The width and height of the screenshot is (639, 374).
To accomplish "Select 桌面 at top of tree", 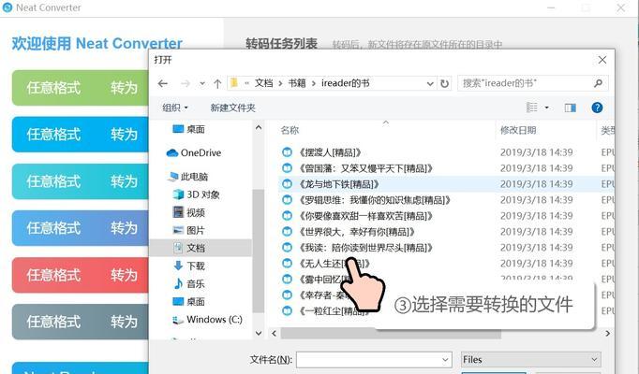I will [188, 129].
